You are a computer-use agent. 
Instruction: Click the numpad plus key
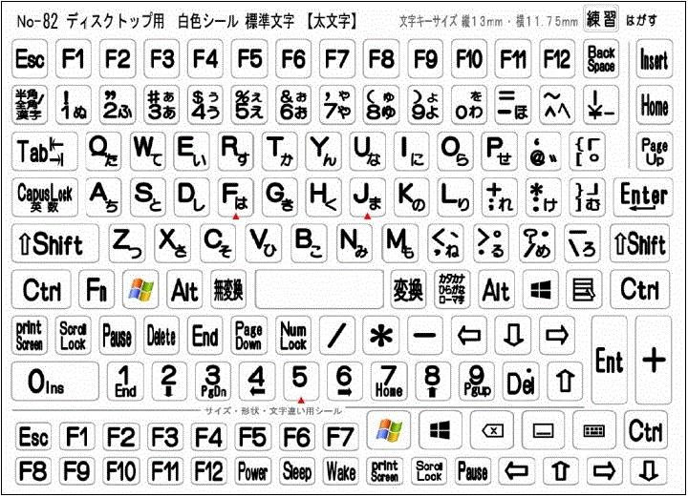tap(654, 360)
